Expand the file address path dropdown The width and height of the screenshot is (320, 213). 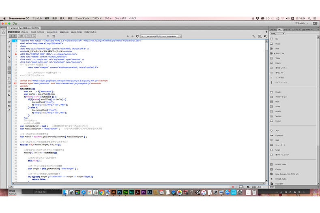[180, 36]
